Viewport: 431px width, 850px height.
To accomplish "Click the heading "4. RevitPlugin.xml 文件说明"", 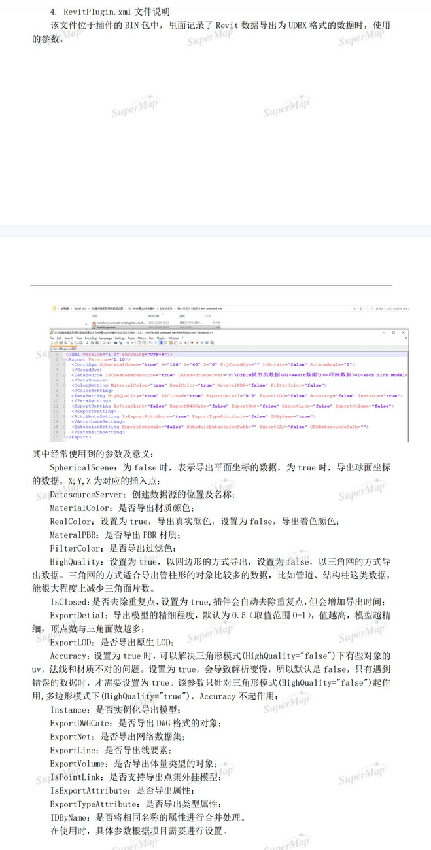I will click(x=111, y=12).
